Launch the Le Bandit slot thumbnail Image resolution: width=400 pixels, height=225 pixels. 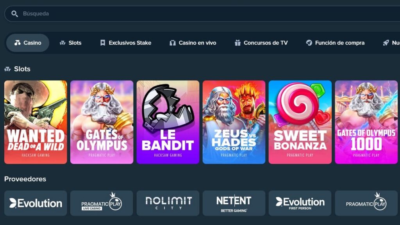point(168,122)
